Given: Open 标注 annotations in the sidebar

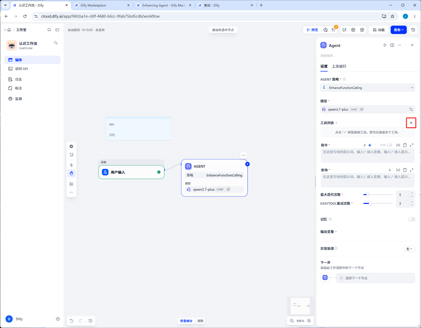Looking at the screenshot, I should pyautogui.click(x=32, y=88).
